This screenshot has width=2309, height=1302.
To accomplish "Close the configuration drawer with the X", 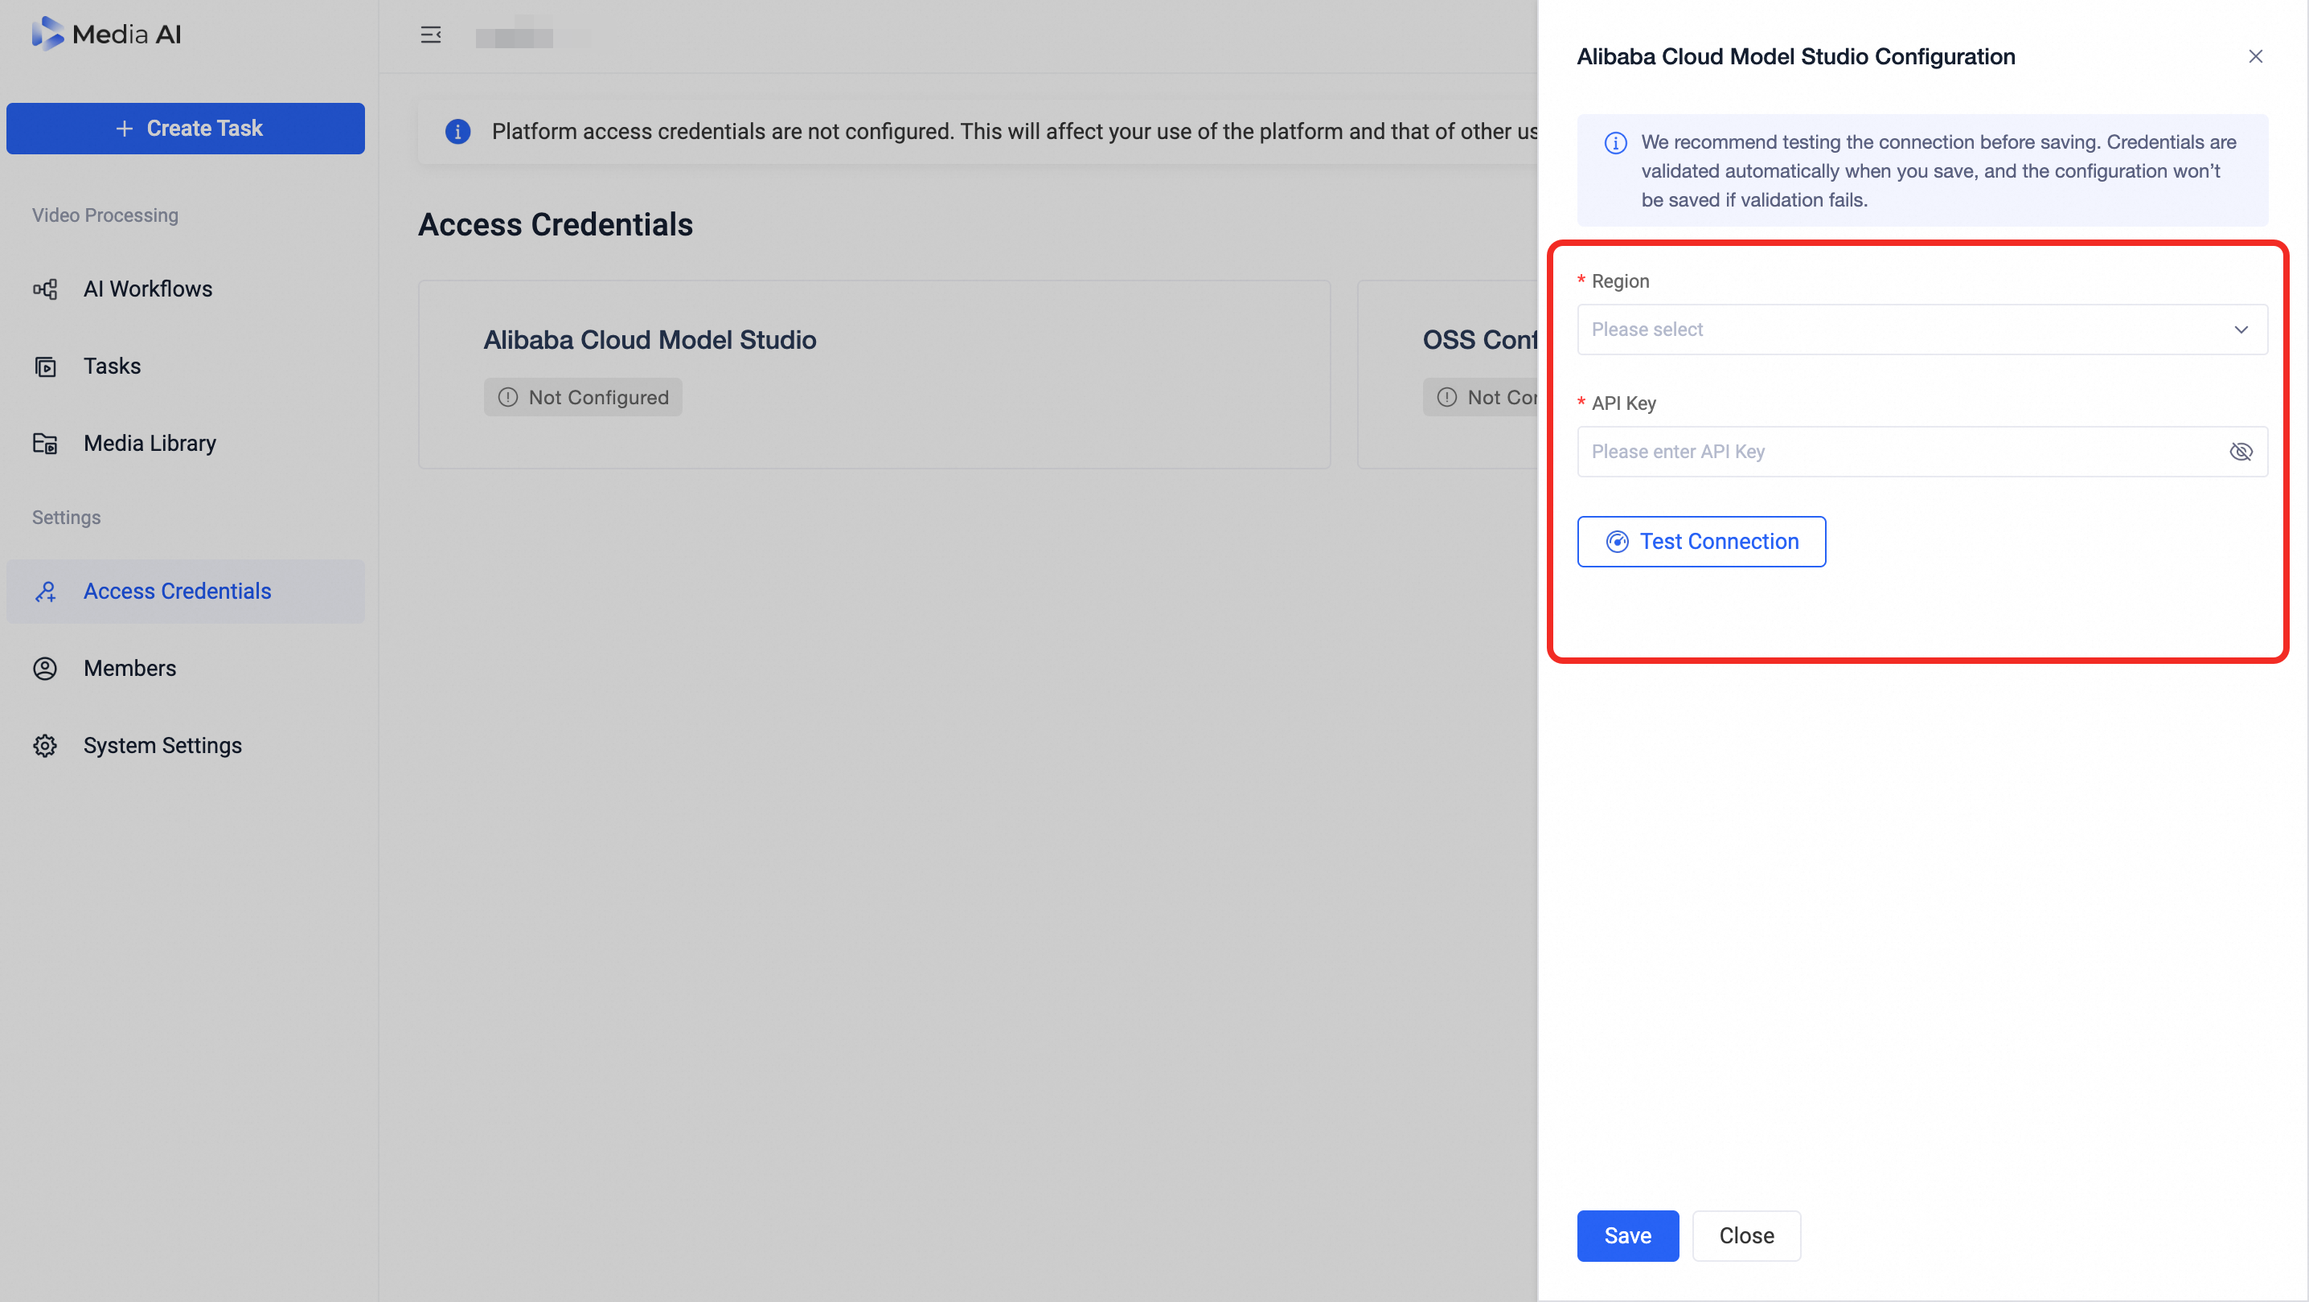I will [x=2255, y=56].
